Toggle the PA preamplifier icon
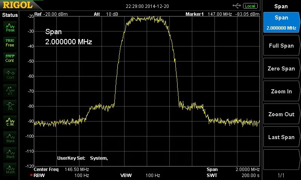Viewport: 301px width, 180px height. tap(10, 106)
